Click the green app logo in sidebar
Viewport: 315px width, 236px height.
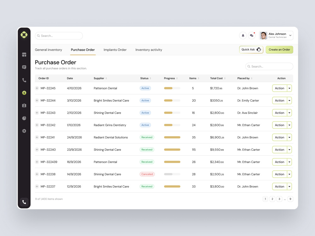pyautogui.click(x=24, y=35)
